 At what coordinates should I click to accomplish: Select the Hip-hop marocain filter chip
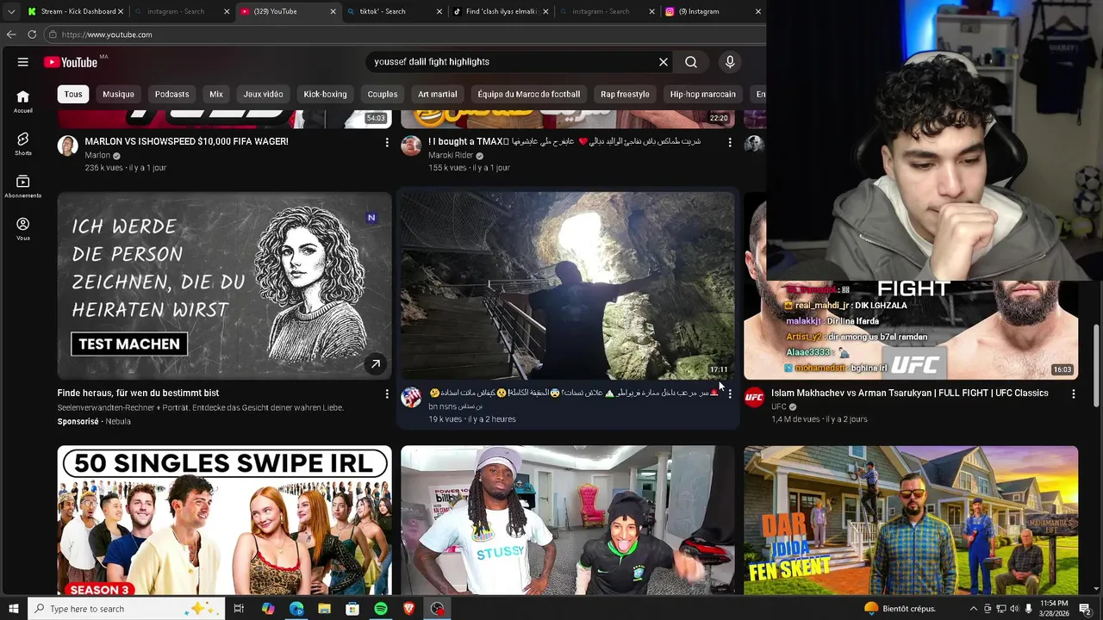(703, 94)
